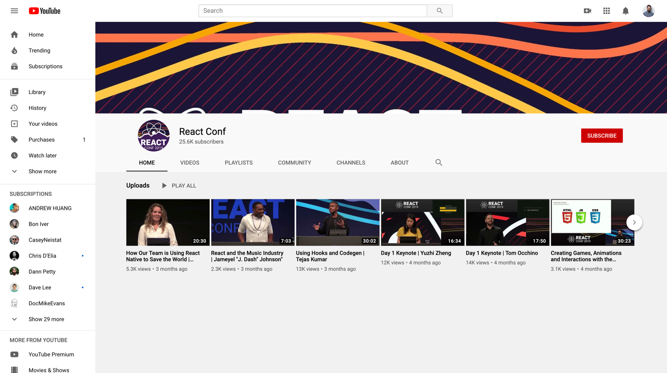The image size is (667, 373).
Task: Open the create video camera icon
Action: [587, 11]
